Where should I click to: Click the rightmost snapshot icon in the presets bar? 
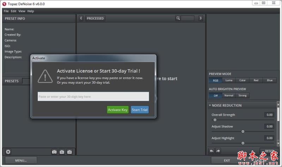click(69, 152)
